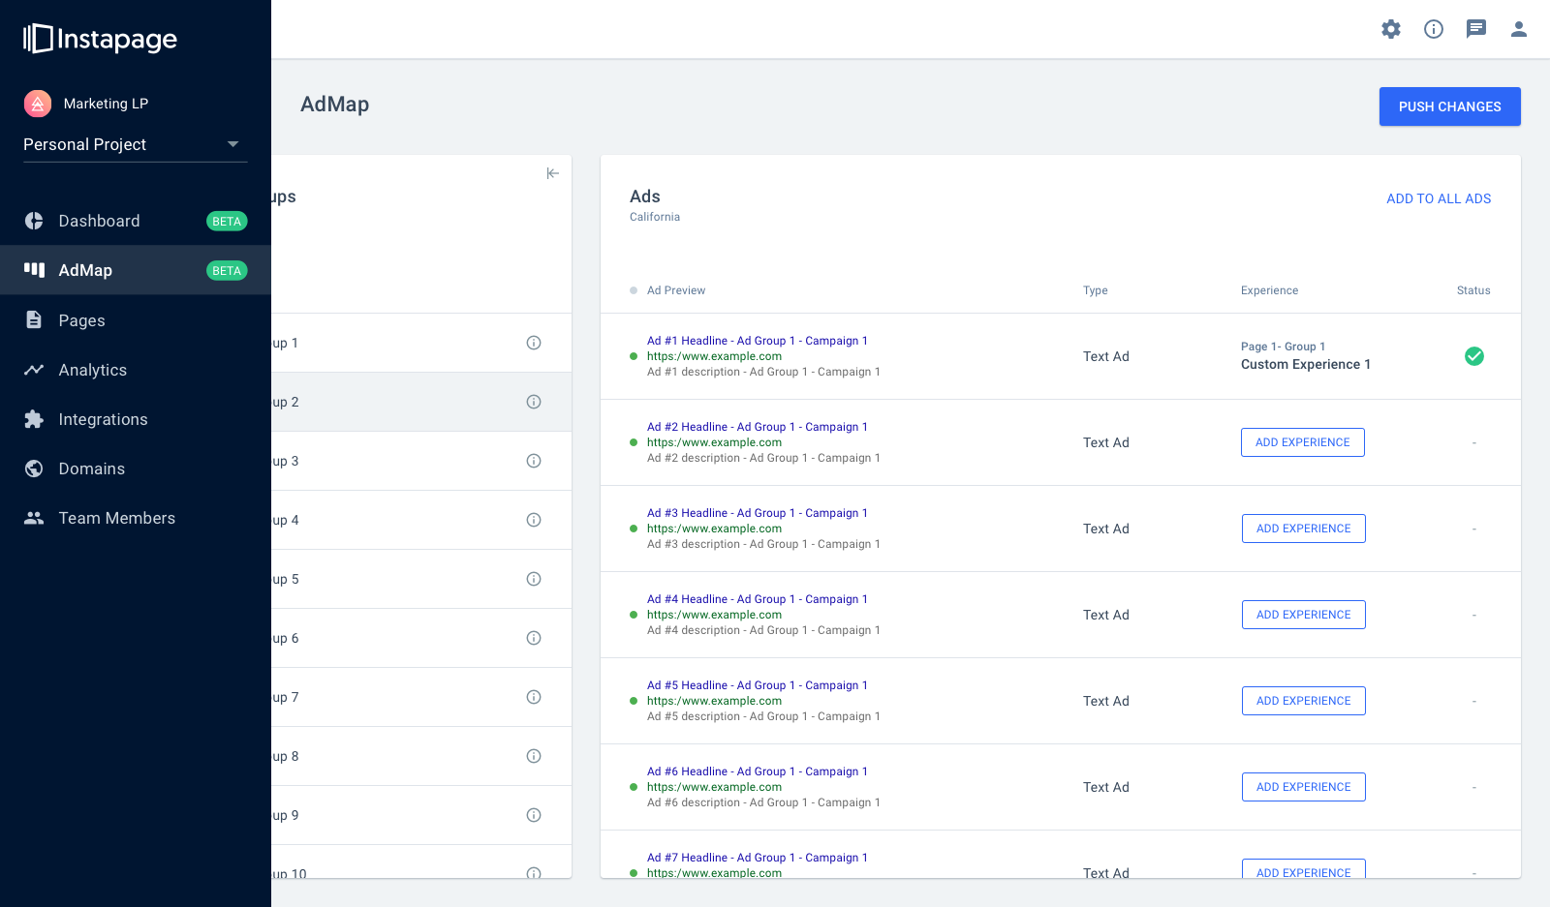Viewport: 1550px width, 907px height.
Task: Click the user profile icon
Action: tap(1518, 29)
